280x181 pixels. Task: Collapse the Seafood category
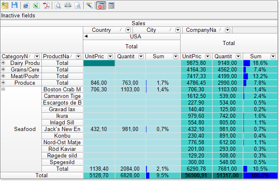point(3,89)
